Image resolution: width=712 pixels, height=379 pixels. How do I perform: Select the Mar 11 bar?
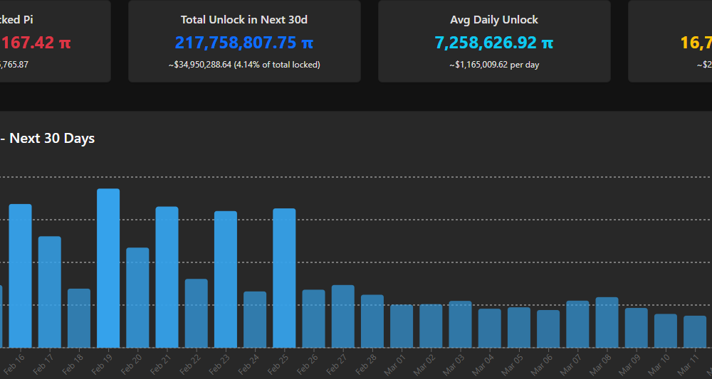coord(695,331)
